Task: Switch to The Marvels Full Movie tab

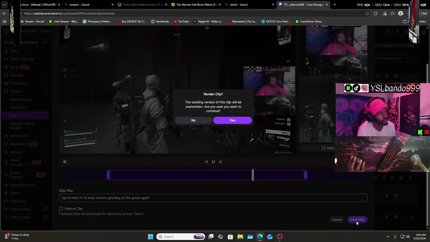Action: click(196, 5)
